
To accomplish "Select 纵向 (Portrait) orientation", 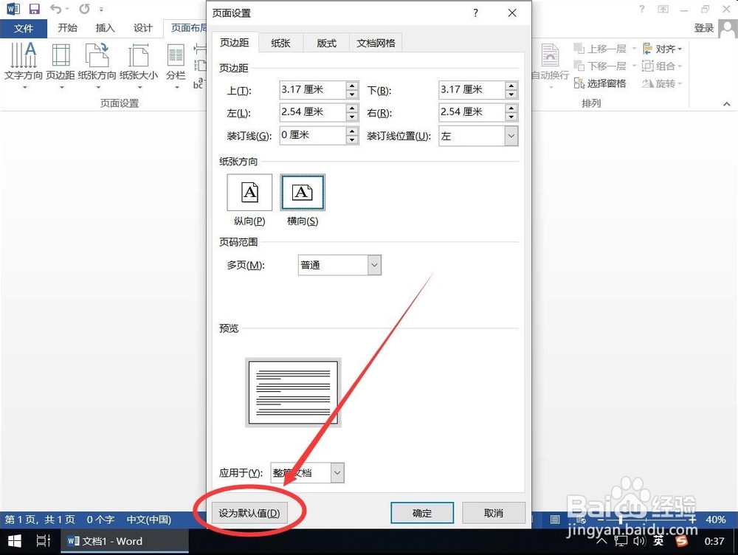I will point(249,193).
